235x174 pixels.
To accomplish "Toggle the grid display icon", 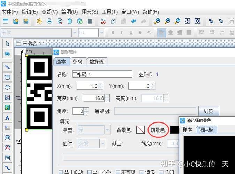I will pyautogui.click(x=90, y=21).
